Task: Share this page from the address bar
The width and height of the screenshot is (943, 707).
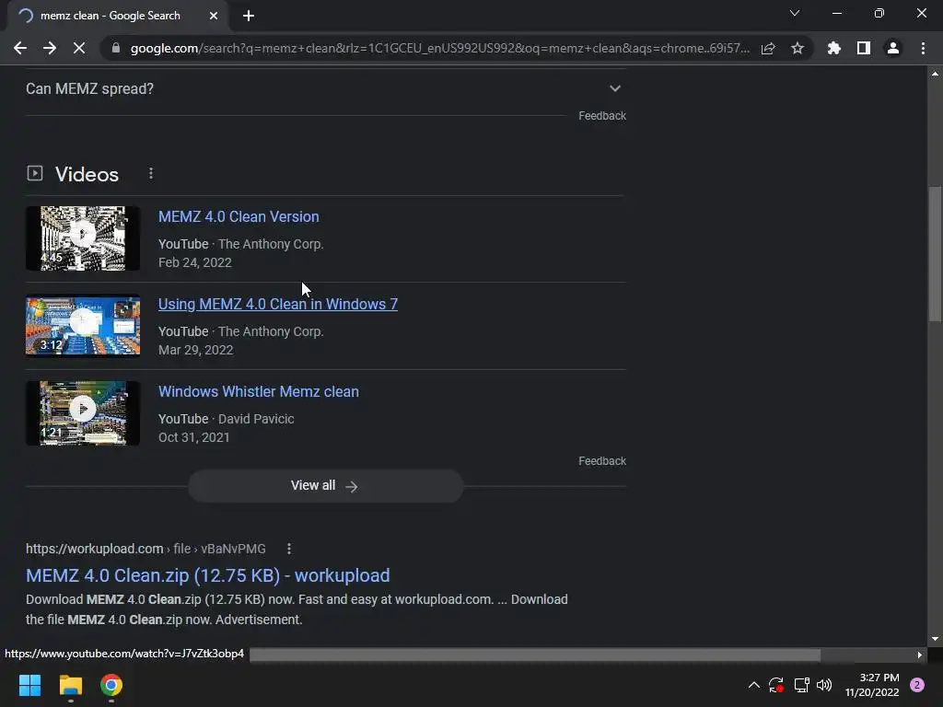Action: pos(768,48)
